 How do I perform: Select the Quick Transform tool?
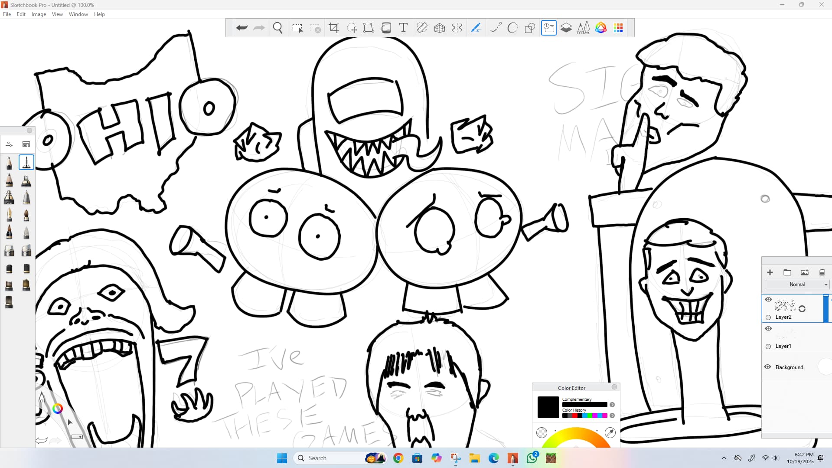352,28
